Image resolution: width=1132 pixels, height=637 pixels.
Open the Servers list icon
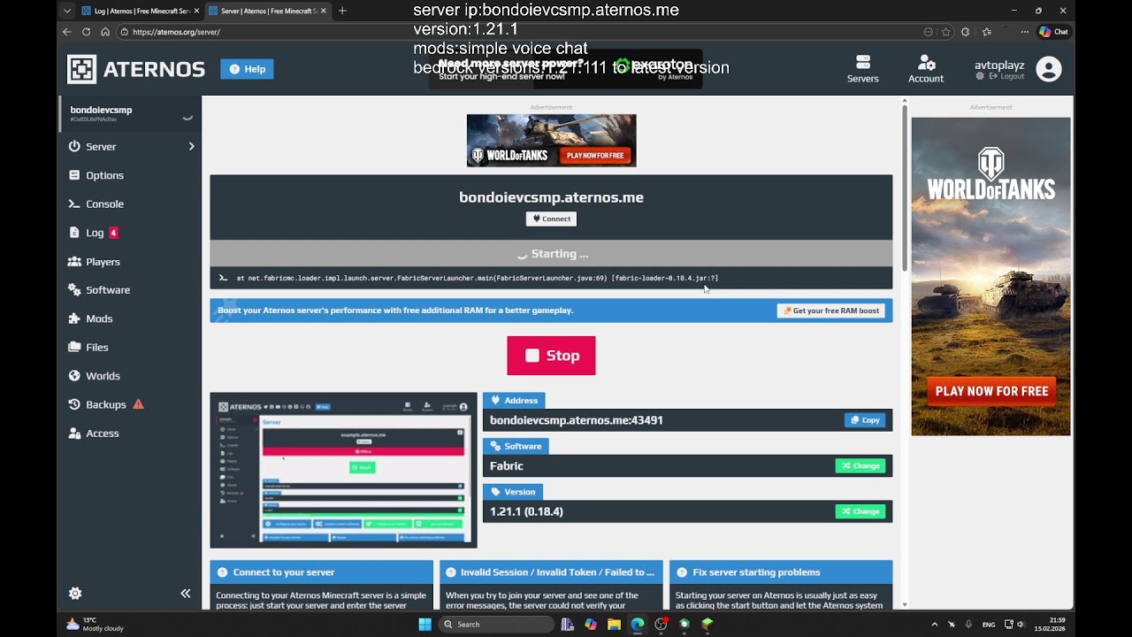pos(862,69)
